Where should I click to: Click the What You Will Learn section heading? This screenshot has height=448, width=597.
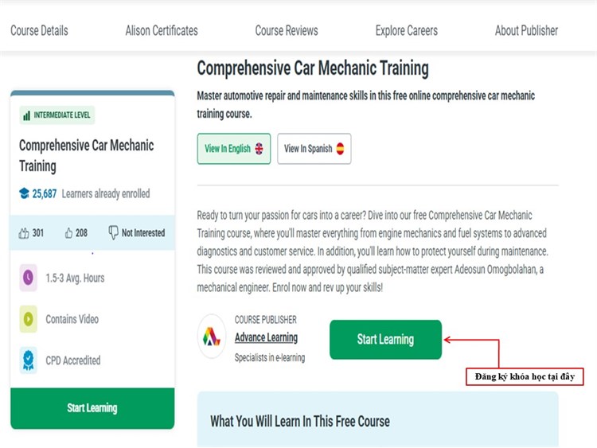coord(300,420)
